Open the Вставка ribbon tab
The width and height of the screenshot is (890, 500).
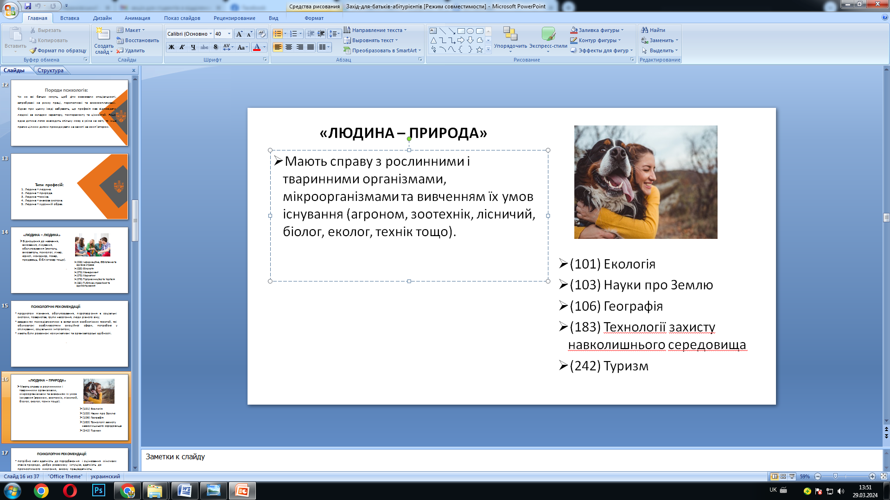[70, 18]
